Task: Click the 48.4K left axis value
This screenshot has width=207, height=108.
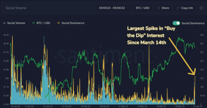Action: (x=6, y=35)
